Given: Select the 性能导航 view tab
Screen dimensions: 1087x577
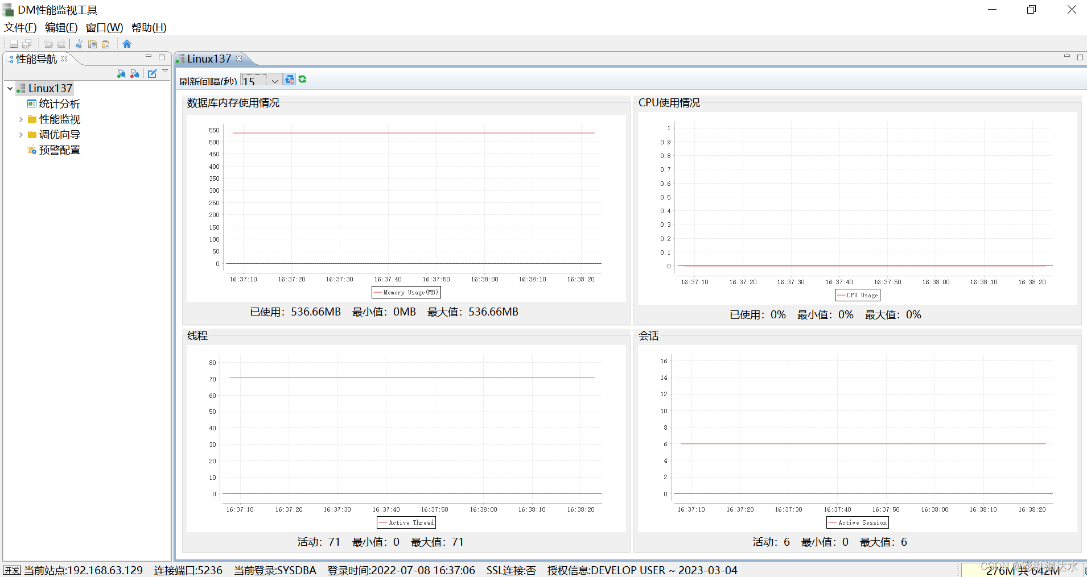Looking at the screenshot, I should [x=36, y=59].
